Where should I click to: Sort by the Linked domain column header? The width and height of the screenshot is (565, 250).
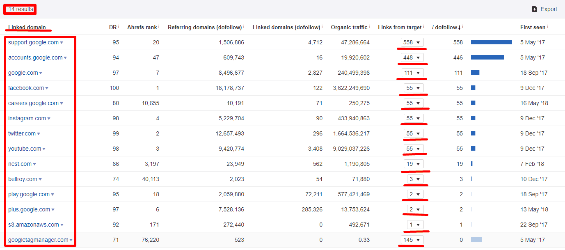tap(27, 27)
